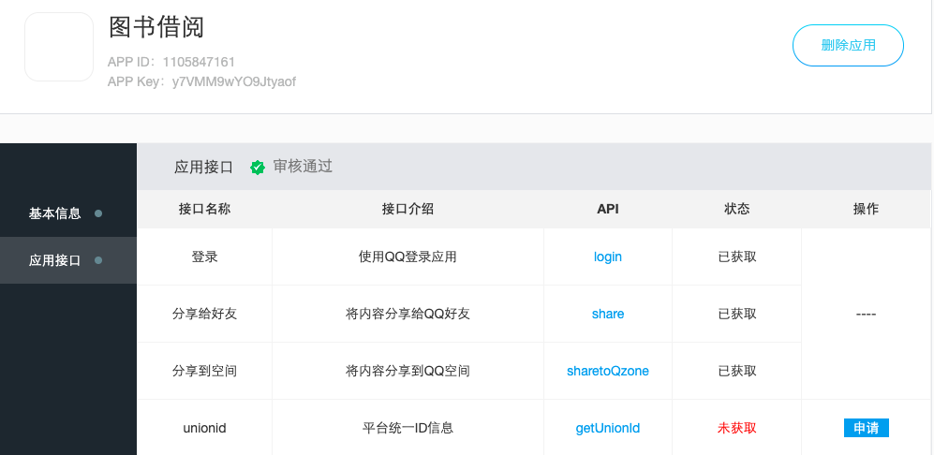Click the 审核通过 status label
The height and width of the screenshot is (455, 934).
pos(303,167)
